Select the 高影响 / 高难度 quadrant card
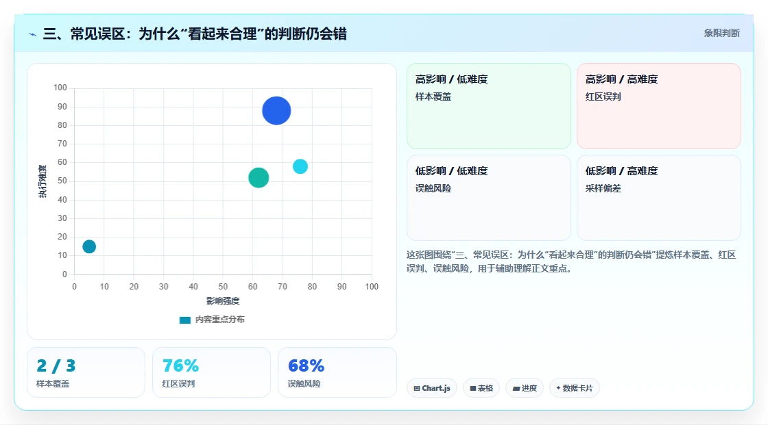The width and height of the screenshot is (768, 425). tap(658, 105)
